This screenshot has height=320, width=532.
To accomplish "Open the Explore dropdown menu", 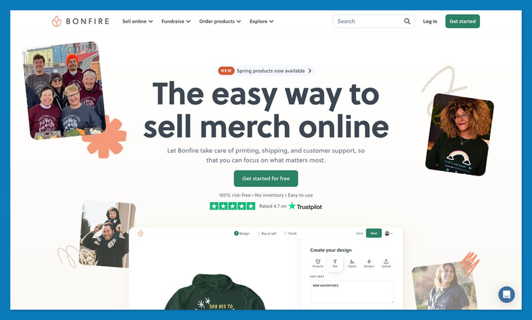I will (261, 21).
